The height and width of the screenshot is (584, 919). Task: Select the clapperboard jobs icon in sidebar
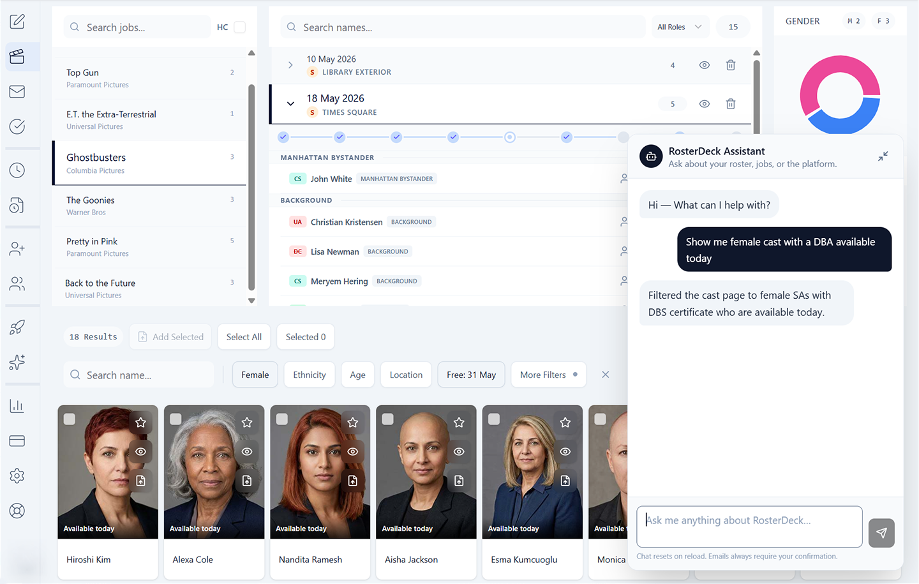(x=17, y=56)
